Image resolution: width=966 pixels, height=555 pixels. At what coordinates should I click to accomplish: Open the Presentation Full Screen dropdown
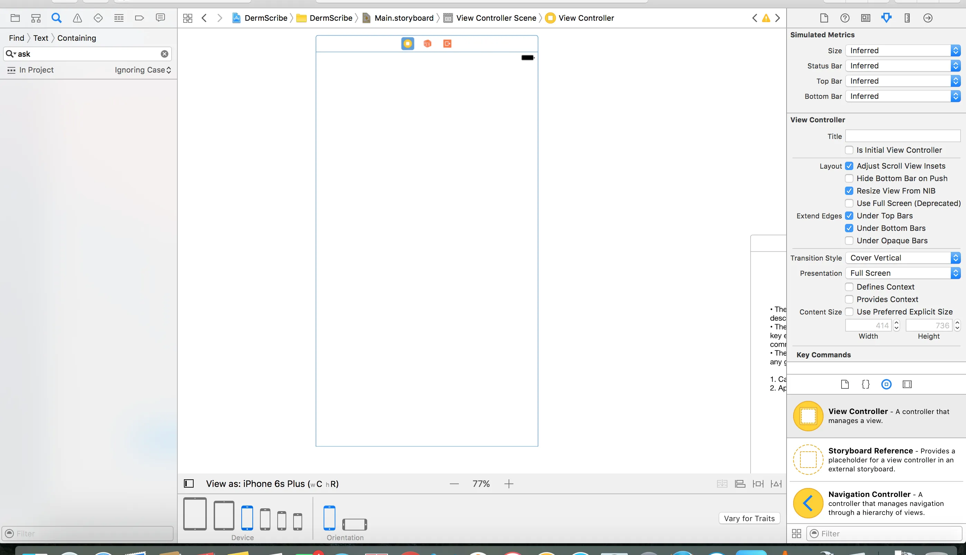point(903,273)
